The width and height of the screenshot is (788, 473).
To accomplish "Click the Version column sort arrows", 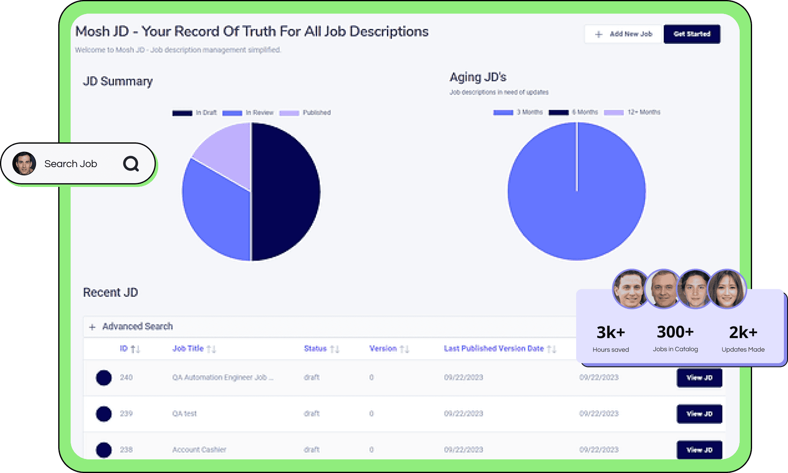I will coord(404,349).
